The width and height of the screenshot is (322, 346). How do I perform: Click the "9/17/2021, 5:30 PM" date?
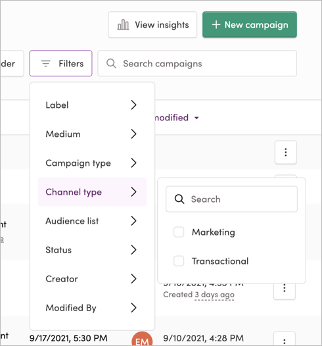(x=68, y=338)
